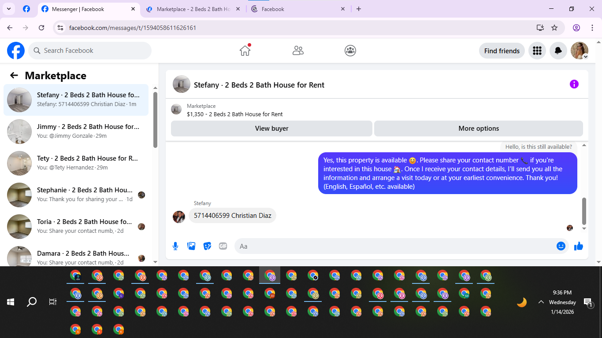Open the Facebook menu grid icon
The image size is (602, 338).
tap(537, 51)
